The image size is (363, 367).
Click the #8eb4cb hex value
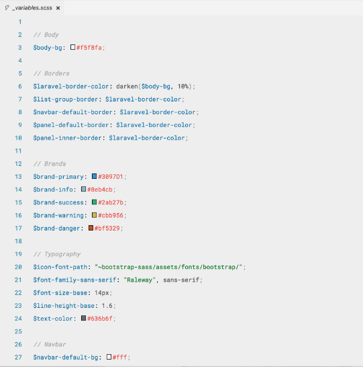click(x=100, y=190)
